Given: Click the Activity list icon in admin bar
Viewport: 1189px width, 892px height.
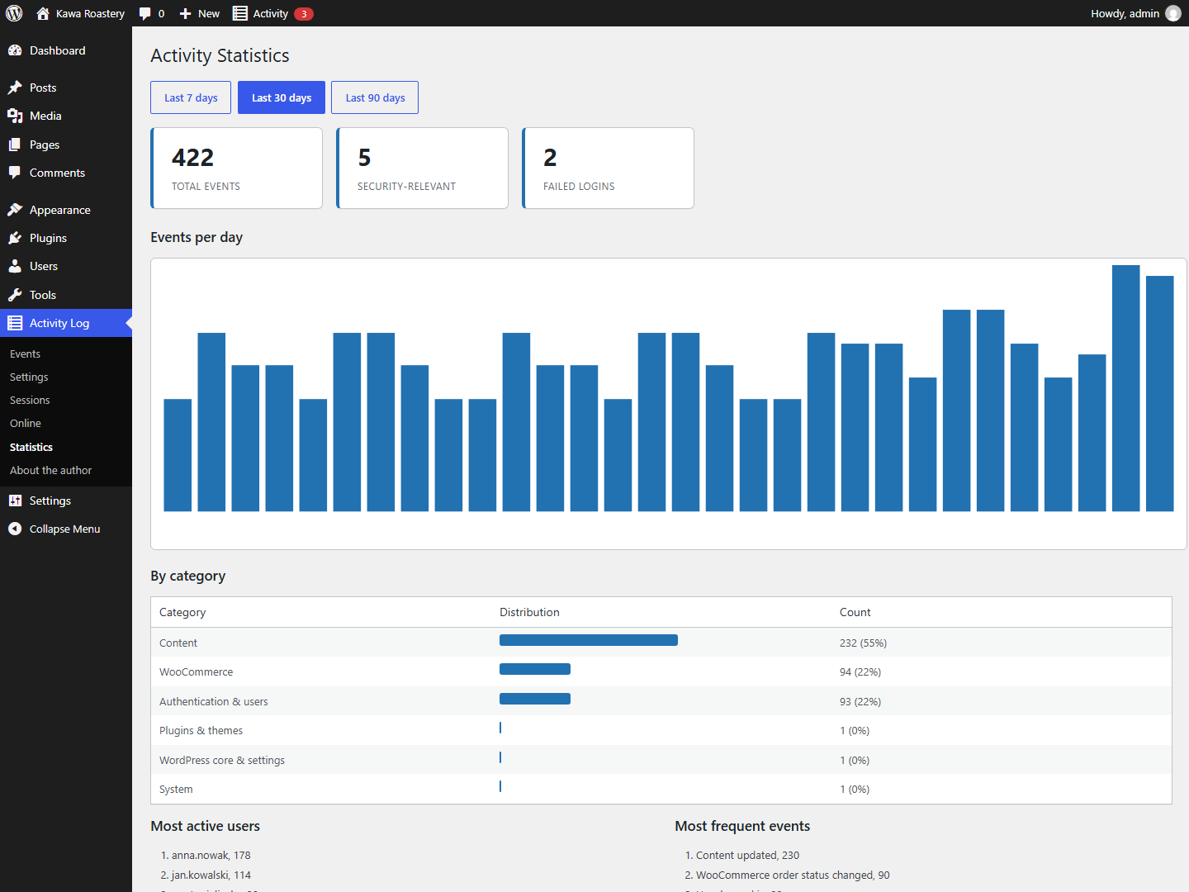Looking at the screenshot, I should point(240,13).
